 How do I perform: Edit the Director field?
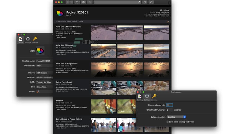[44, 78]
